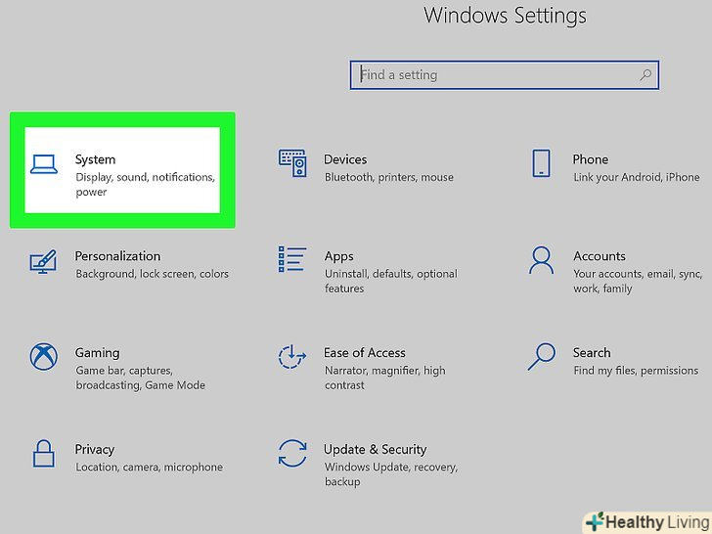Open the Accounts settings title
Image resolution: width=712 pixels, height=534 pixels.
coord(600,256)
